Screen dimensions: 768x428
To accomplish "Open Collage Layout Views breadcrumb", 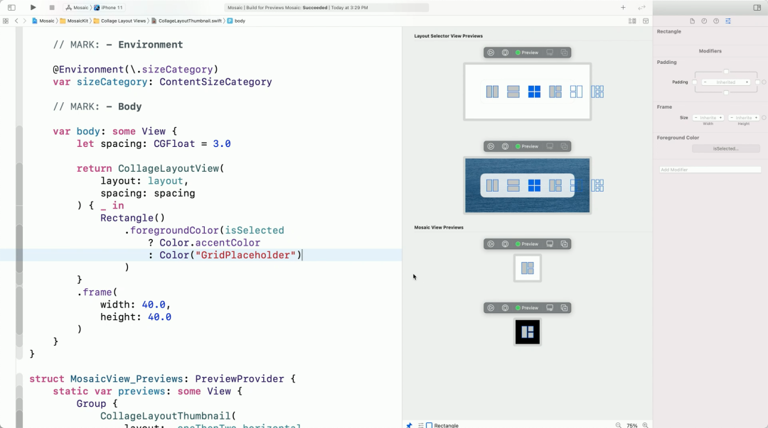I will [119, 21].
